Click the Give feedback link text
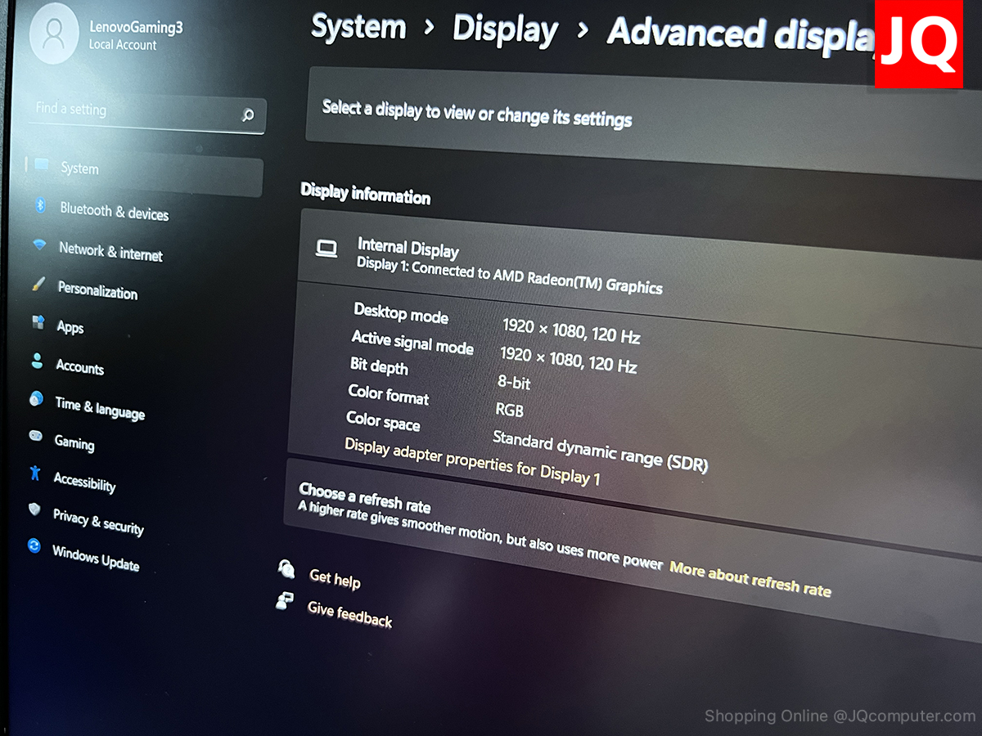The image size is (982, 736). 349,613
